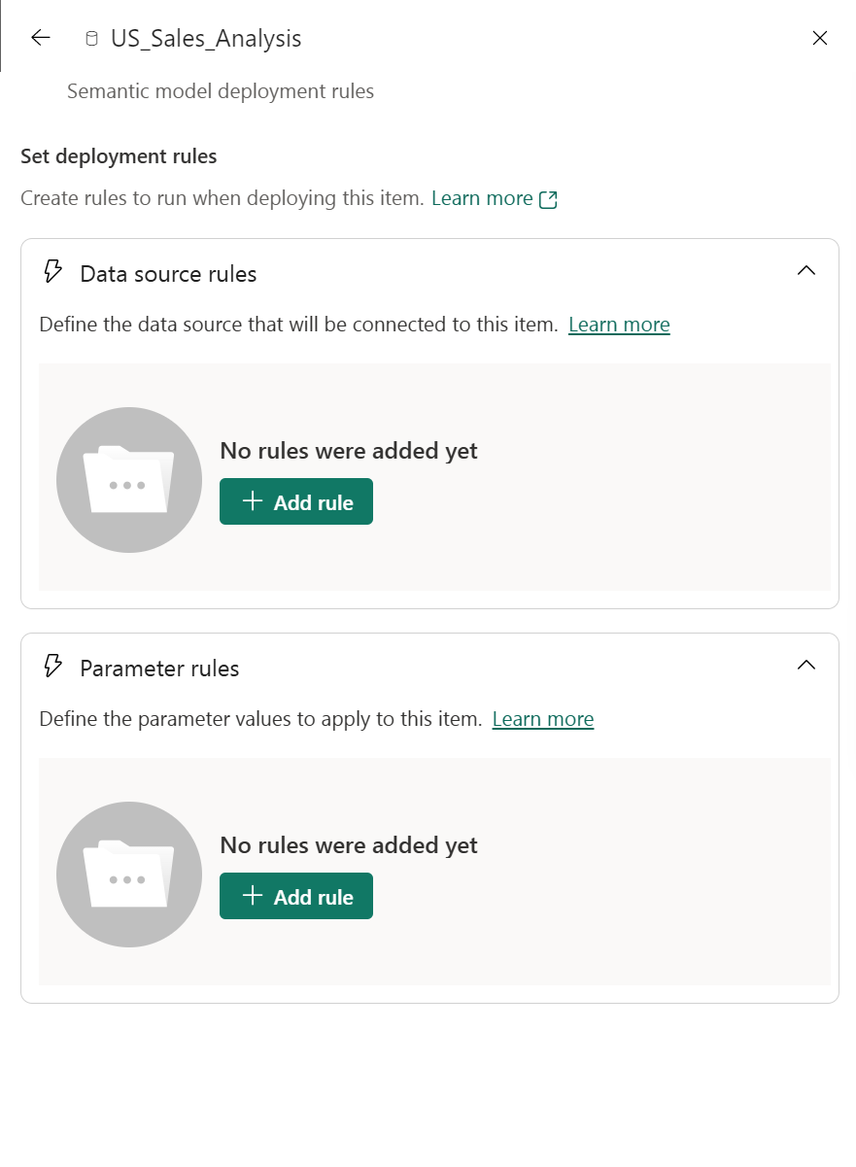Open Learn more in Data source rules section

pos(619,324)
